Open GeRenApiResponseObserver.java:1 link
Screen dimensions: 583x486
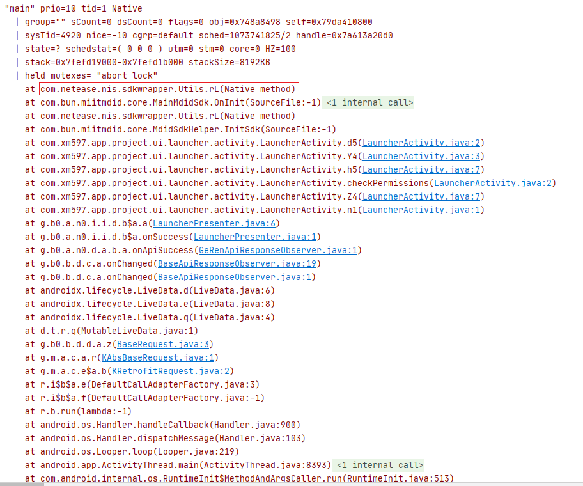click(278, 250)
